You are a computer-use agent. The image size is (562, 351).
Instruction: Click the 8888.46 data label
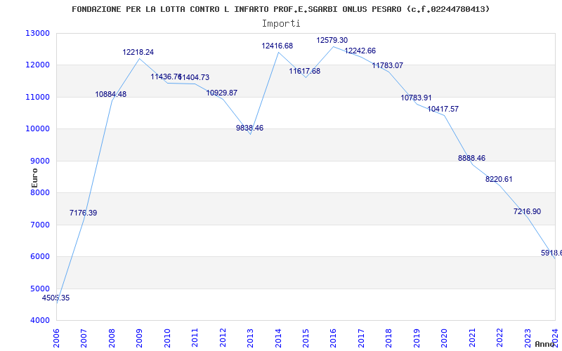pyautogui.click(x=471, y=159)
